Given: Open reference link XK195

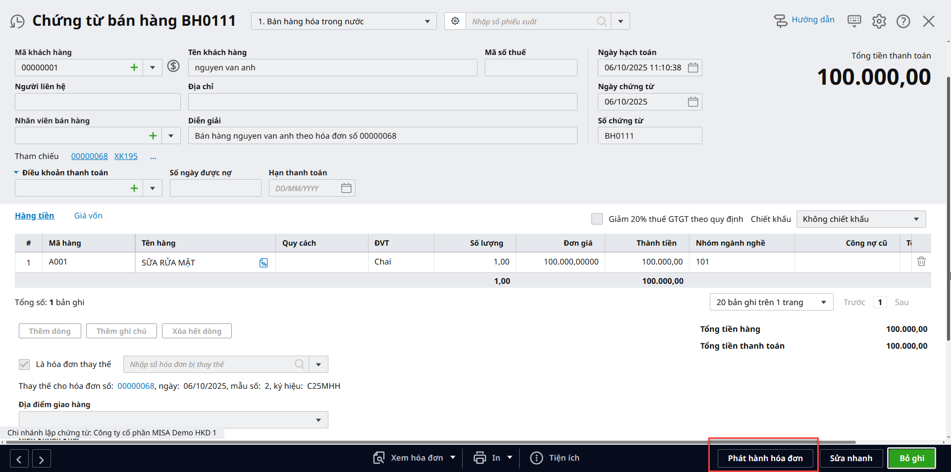Looking at the screenshot, I should 126,156.
